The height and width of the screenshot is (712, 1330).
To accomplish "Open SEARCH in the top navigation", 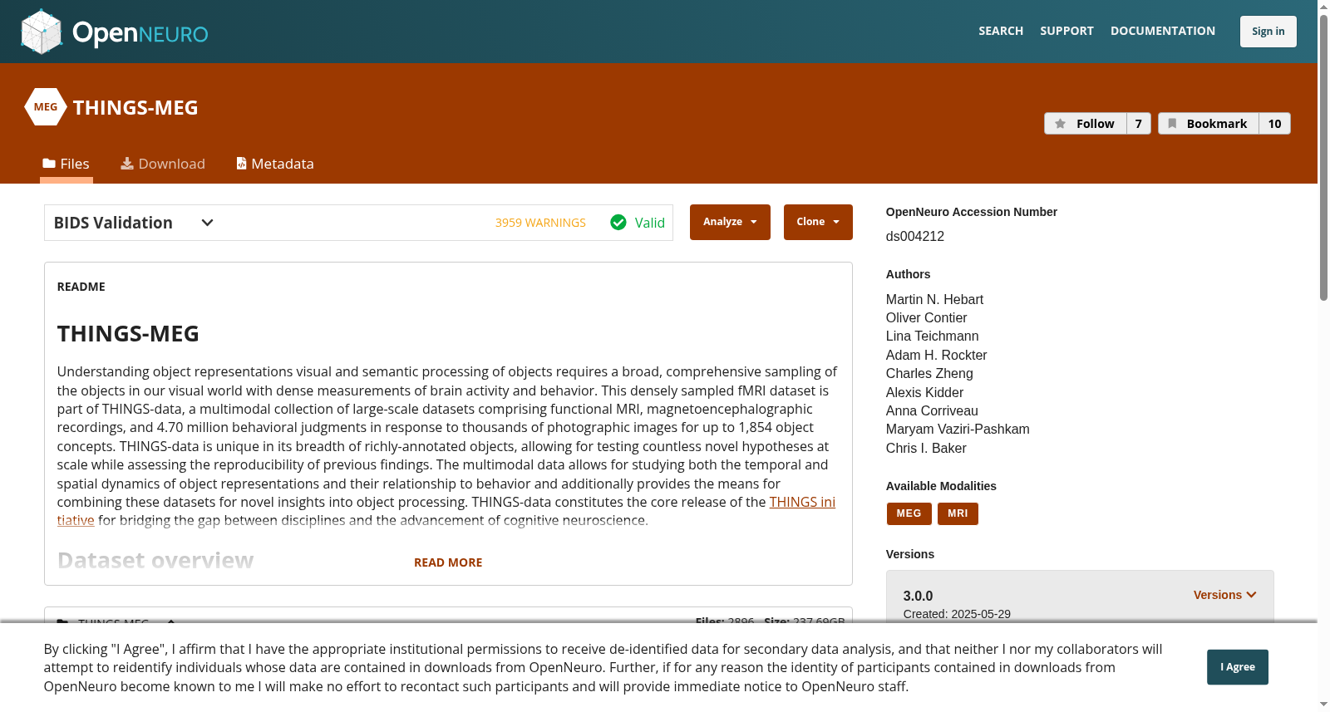I will pos(1001,31).
